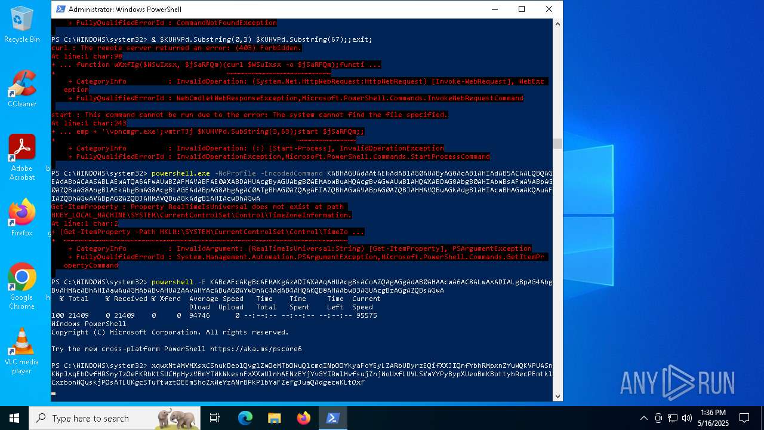
Task: Minimize the PowerShell window
Action: tap(494, 9)
